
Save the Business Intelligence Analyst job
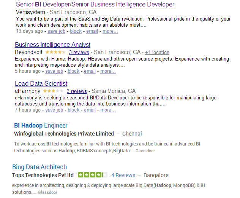(x=54, y=71)
